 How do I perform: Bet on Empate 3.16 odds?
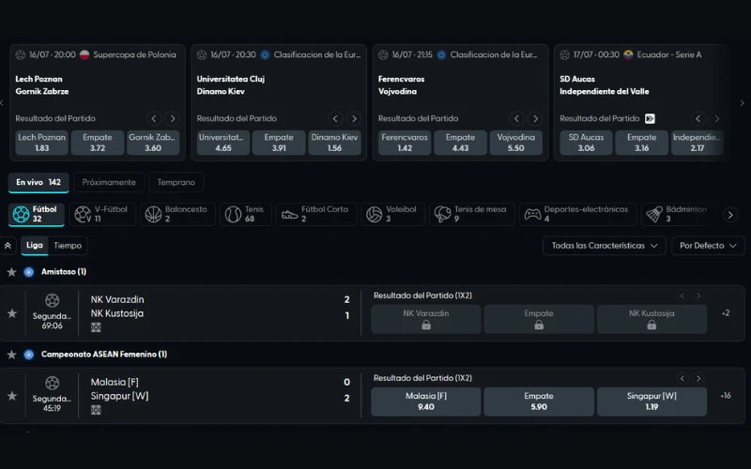click(x=642, y=143)
